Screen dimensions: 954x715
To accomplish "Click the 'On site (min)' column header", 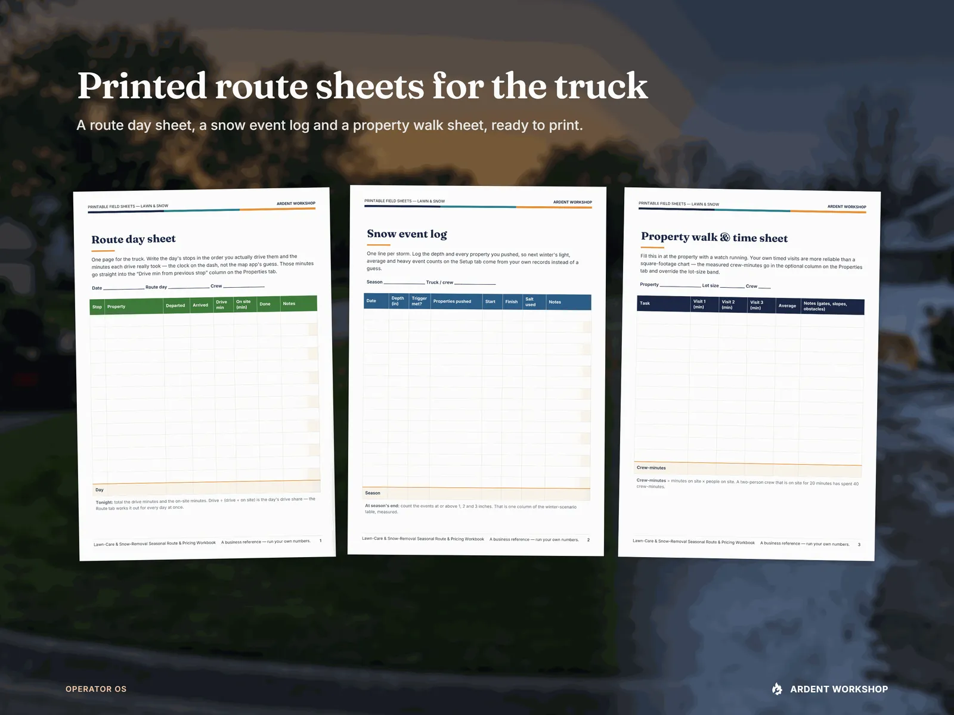I will click(244, 304).
